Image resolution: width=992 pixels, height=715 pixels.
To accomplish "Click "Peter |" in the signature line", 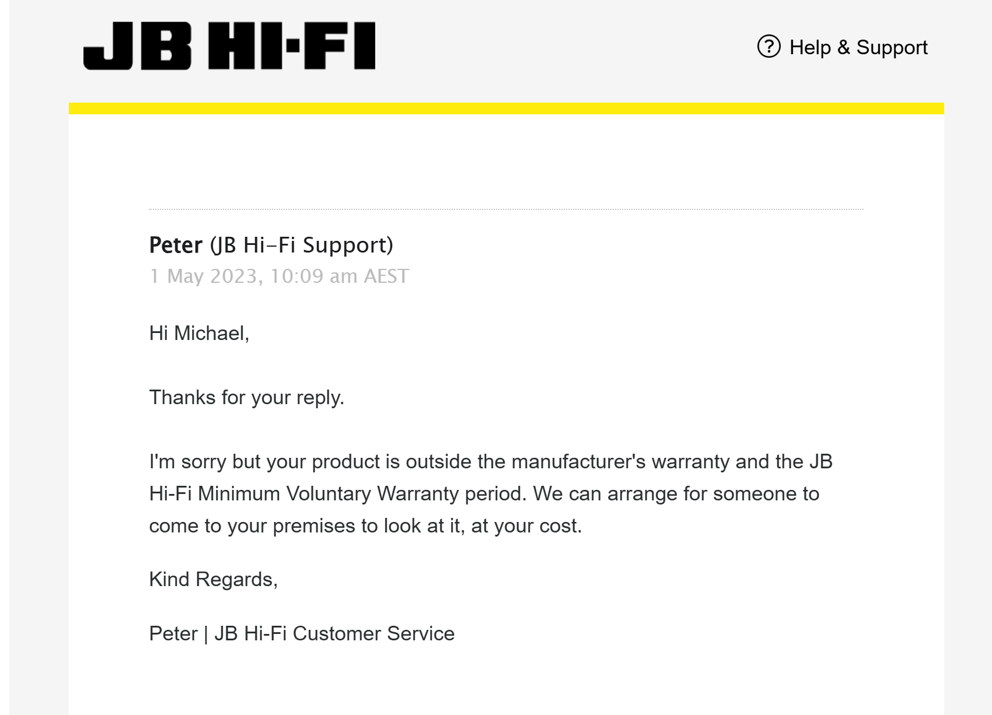I will point(179,634).
